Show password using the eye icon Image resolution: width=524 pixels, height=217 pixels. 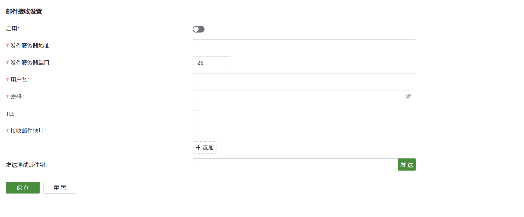tap(408, 97)
